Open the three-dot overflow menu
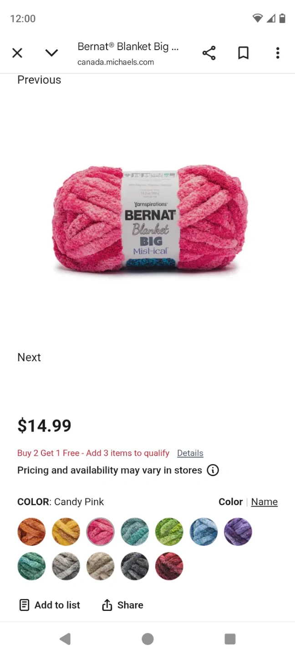295x656 pixels. pos(278,53)
